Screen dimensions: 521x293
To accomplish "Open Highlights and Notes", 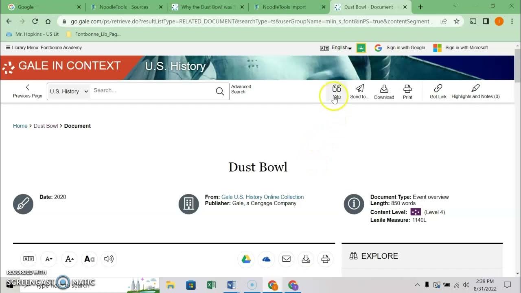I will click(475, 92).
